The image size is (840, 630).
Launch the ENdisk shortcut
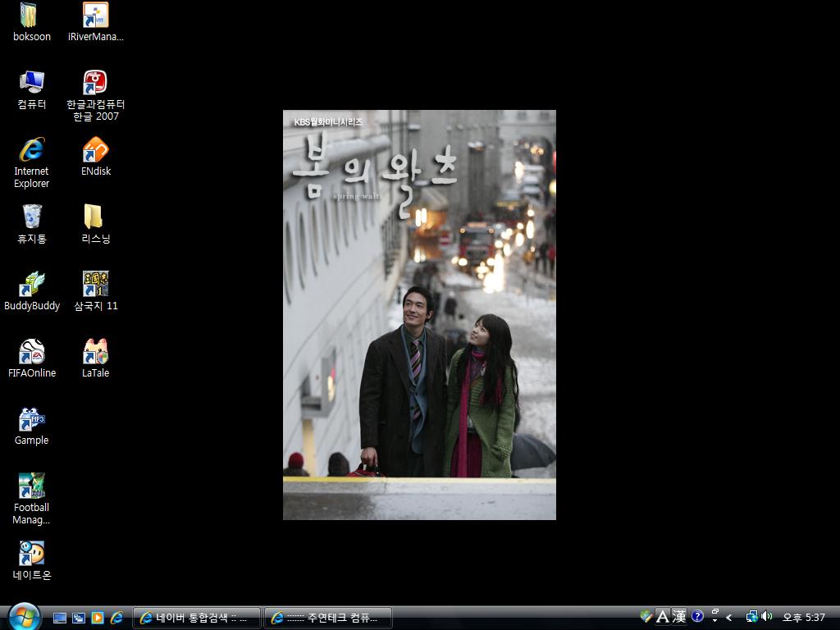coord(96,157)
